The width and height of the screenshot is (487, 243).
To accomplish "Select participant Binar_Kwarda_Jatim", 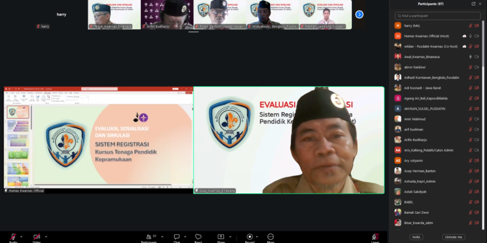I will tap(437, 223).
